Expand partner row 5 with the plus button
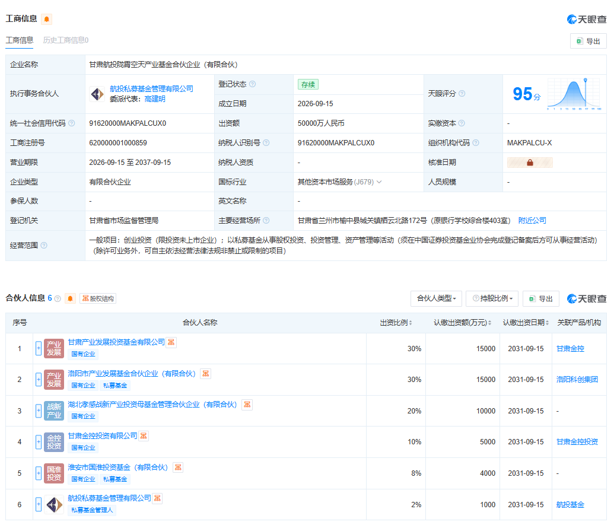The height and width of the screenshot is (525, 614). click(x=39, y=473)
